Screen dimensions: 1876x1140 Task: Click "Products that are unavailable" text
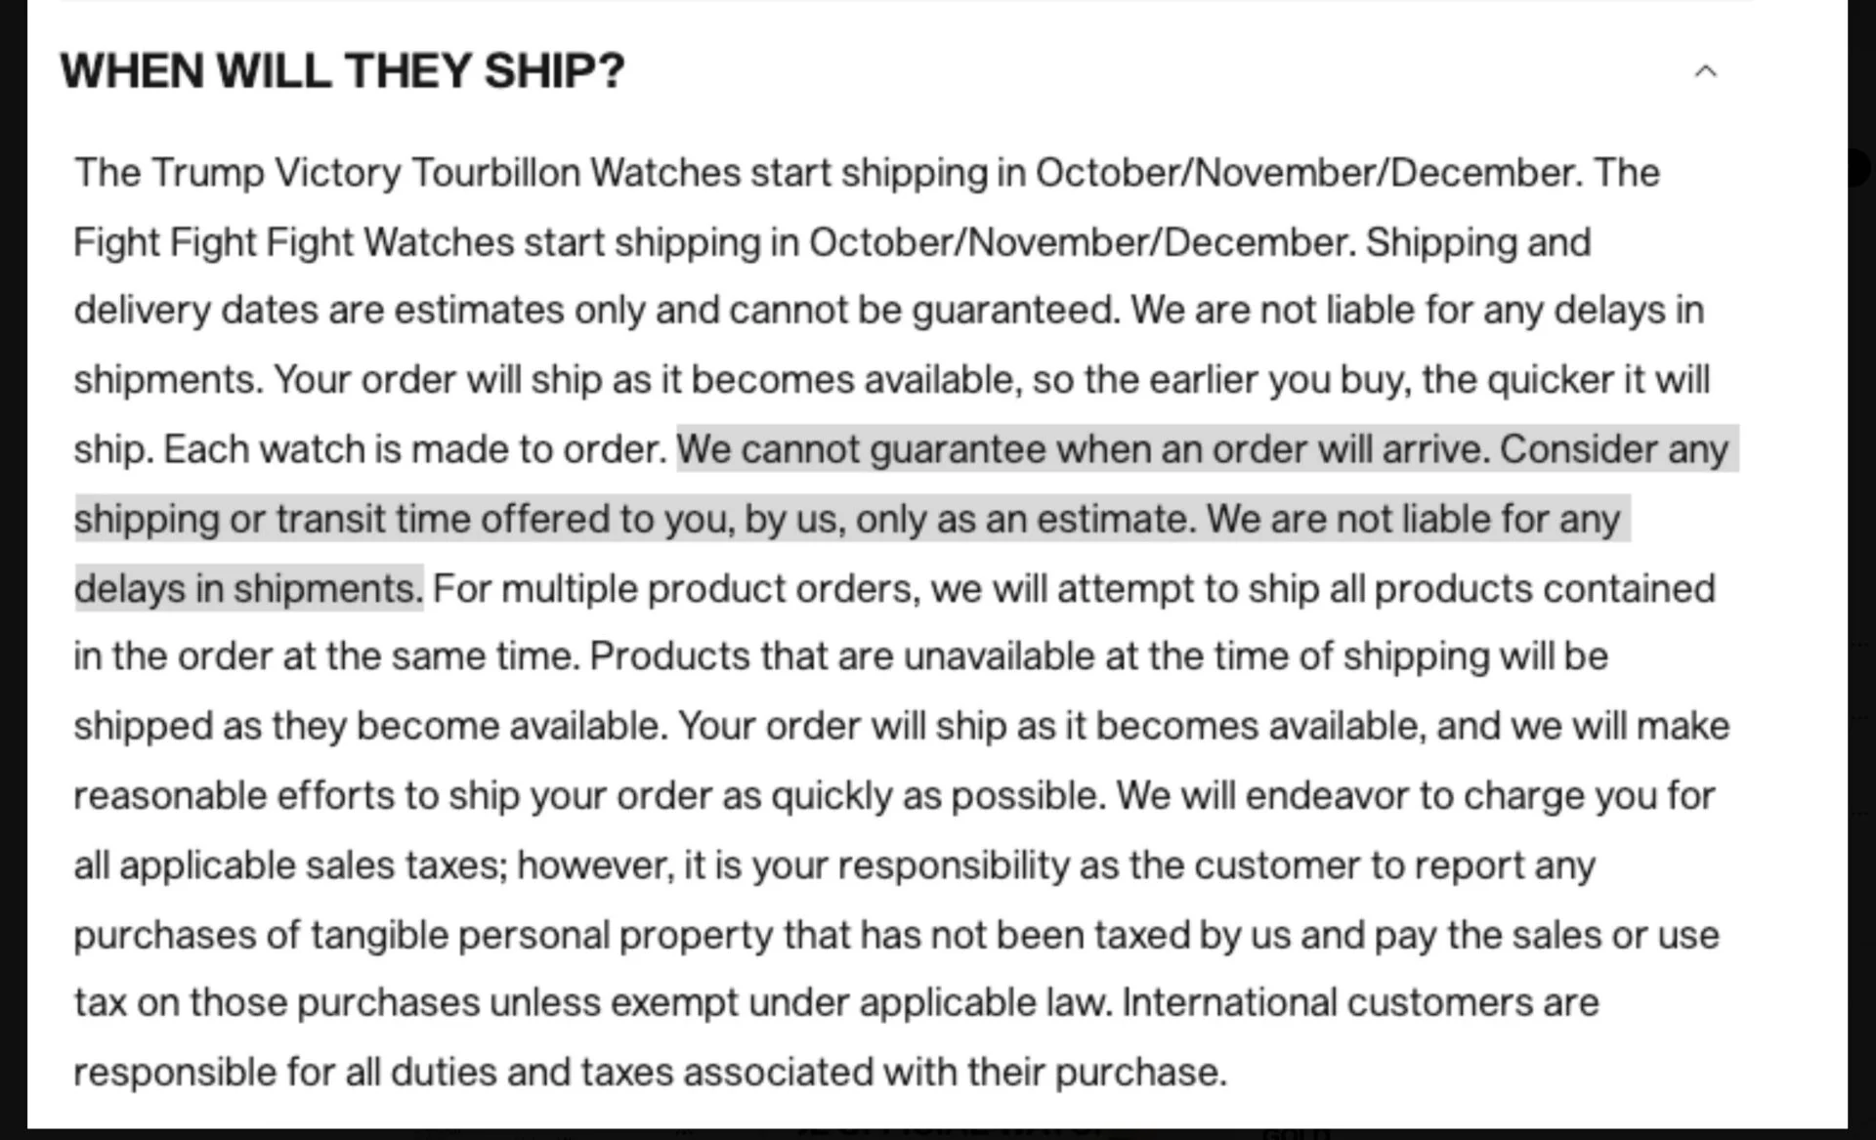pyautogui.click(x=745, y=656)
